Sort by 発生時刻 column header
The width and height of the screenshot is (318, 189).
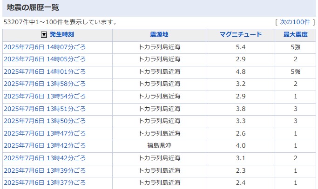62,35
